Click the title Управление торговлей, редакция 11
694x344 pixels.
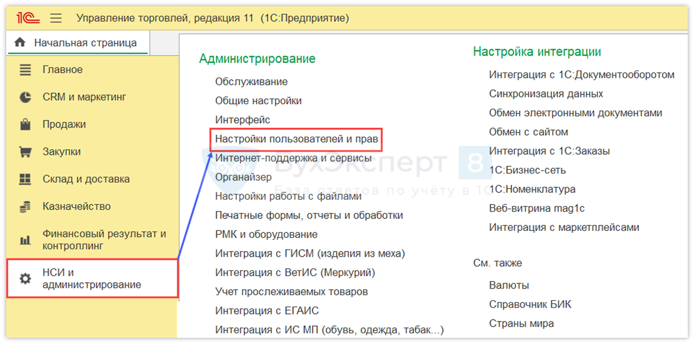click(165, 18)
